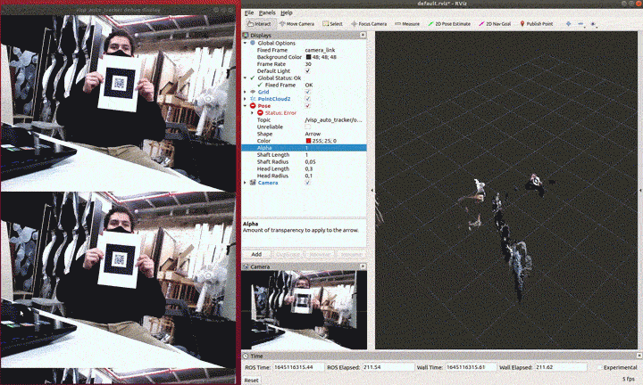Click the Add display button
643x385 pixels.
click(x=255, y=254)
